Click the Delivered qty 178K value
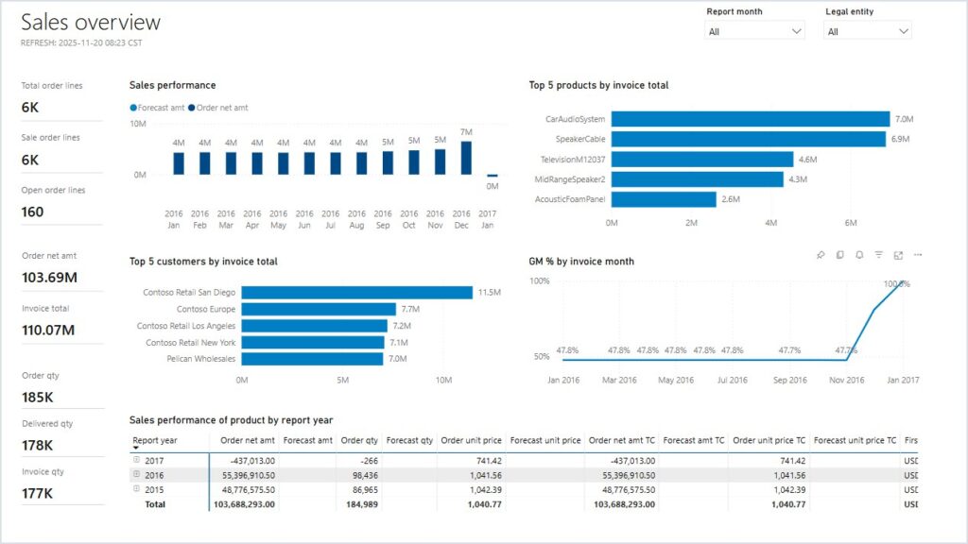This screenshot has height=544, width=968. coord(38,446)
